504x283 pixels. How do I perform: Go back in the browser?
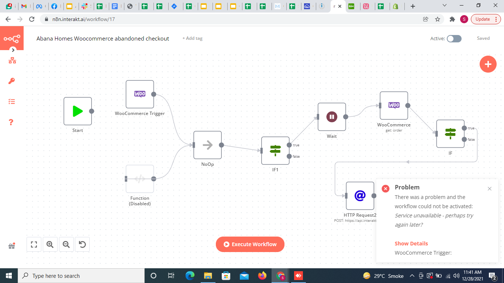(x=8, y=19)
